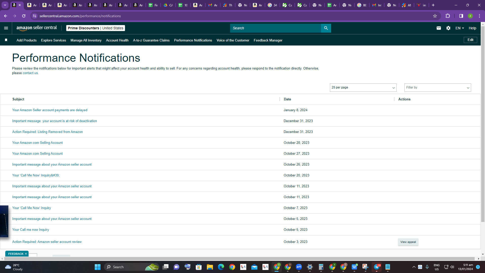Screen dimensions: 485x273
Task: Open the Chrome tab search chevron
Action: pos(5,5)
